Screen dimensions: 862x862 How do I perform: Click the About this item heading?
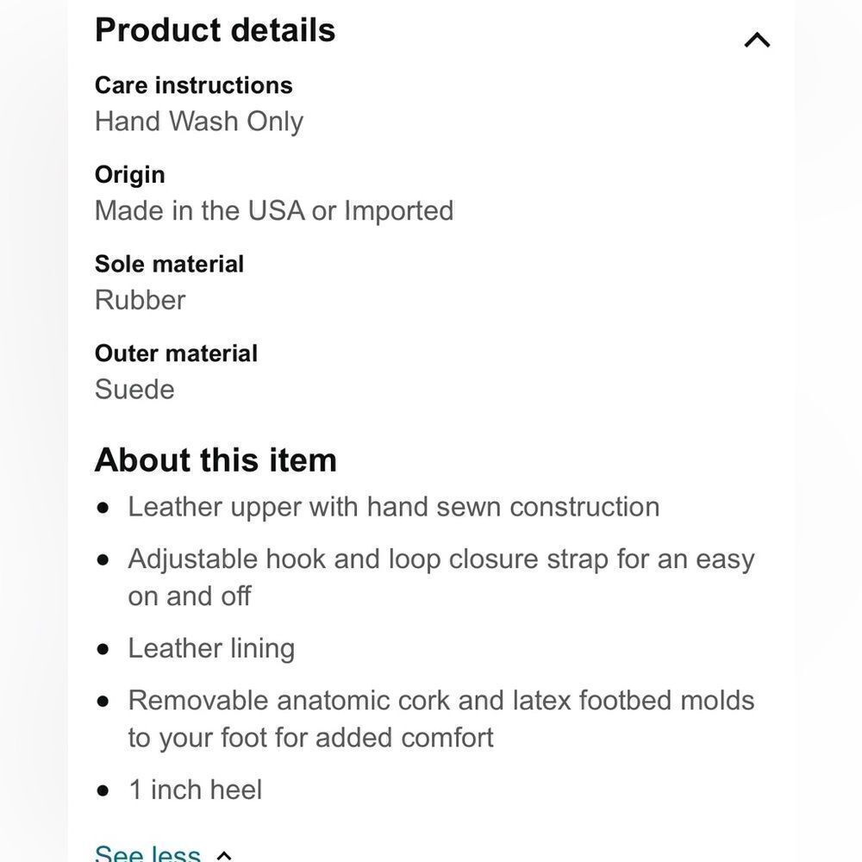[215, 460]
